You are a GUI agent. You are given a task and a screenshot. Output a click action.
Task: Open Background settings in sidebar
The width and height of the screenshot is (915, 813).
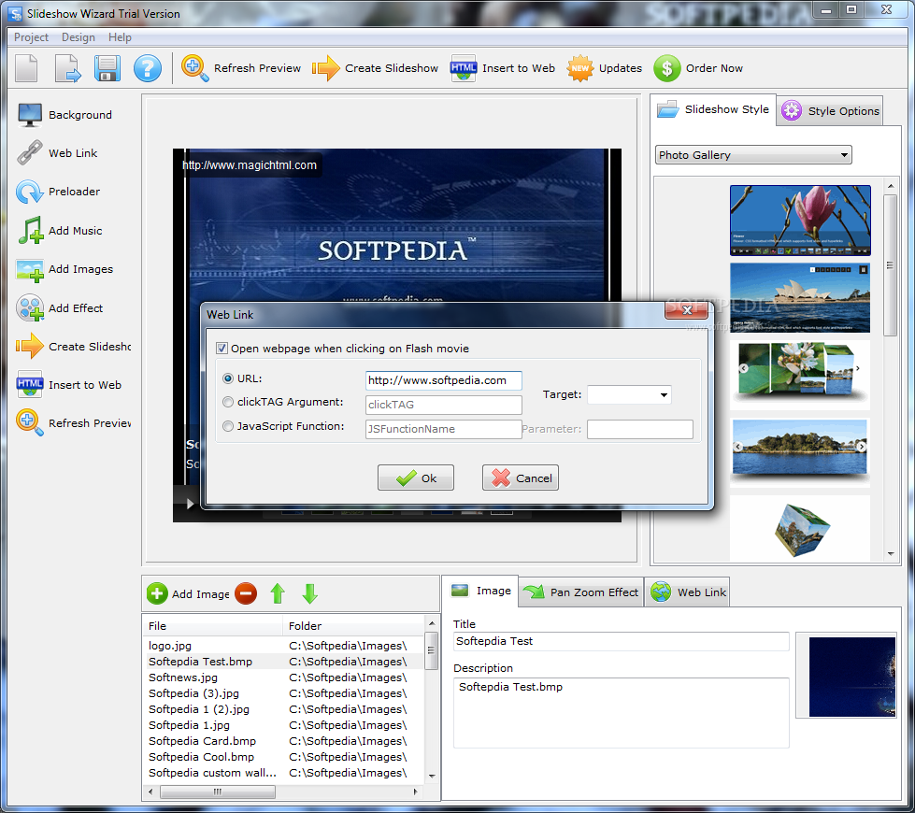64,115
